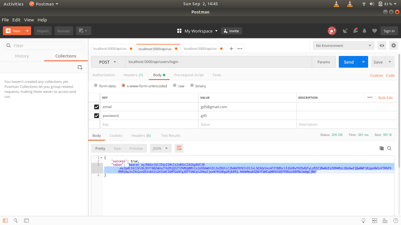Screen dimensions: 401x225
Task: Copy the response body to clipboard
Action: pos(382,148)
